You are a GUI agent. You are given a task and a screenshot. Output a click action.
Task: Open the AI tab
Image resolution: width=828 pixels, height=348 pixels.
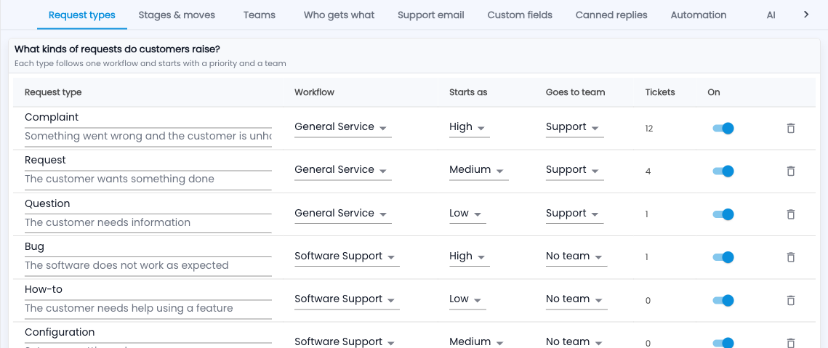coord(771,15)
